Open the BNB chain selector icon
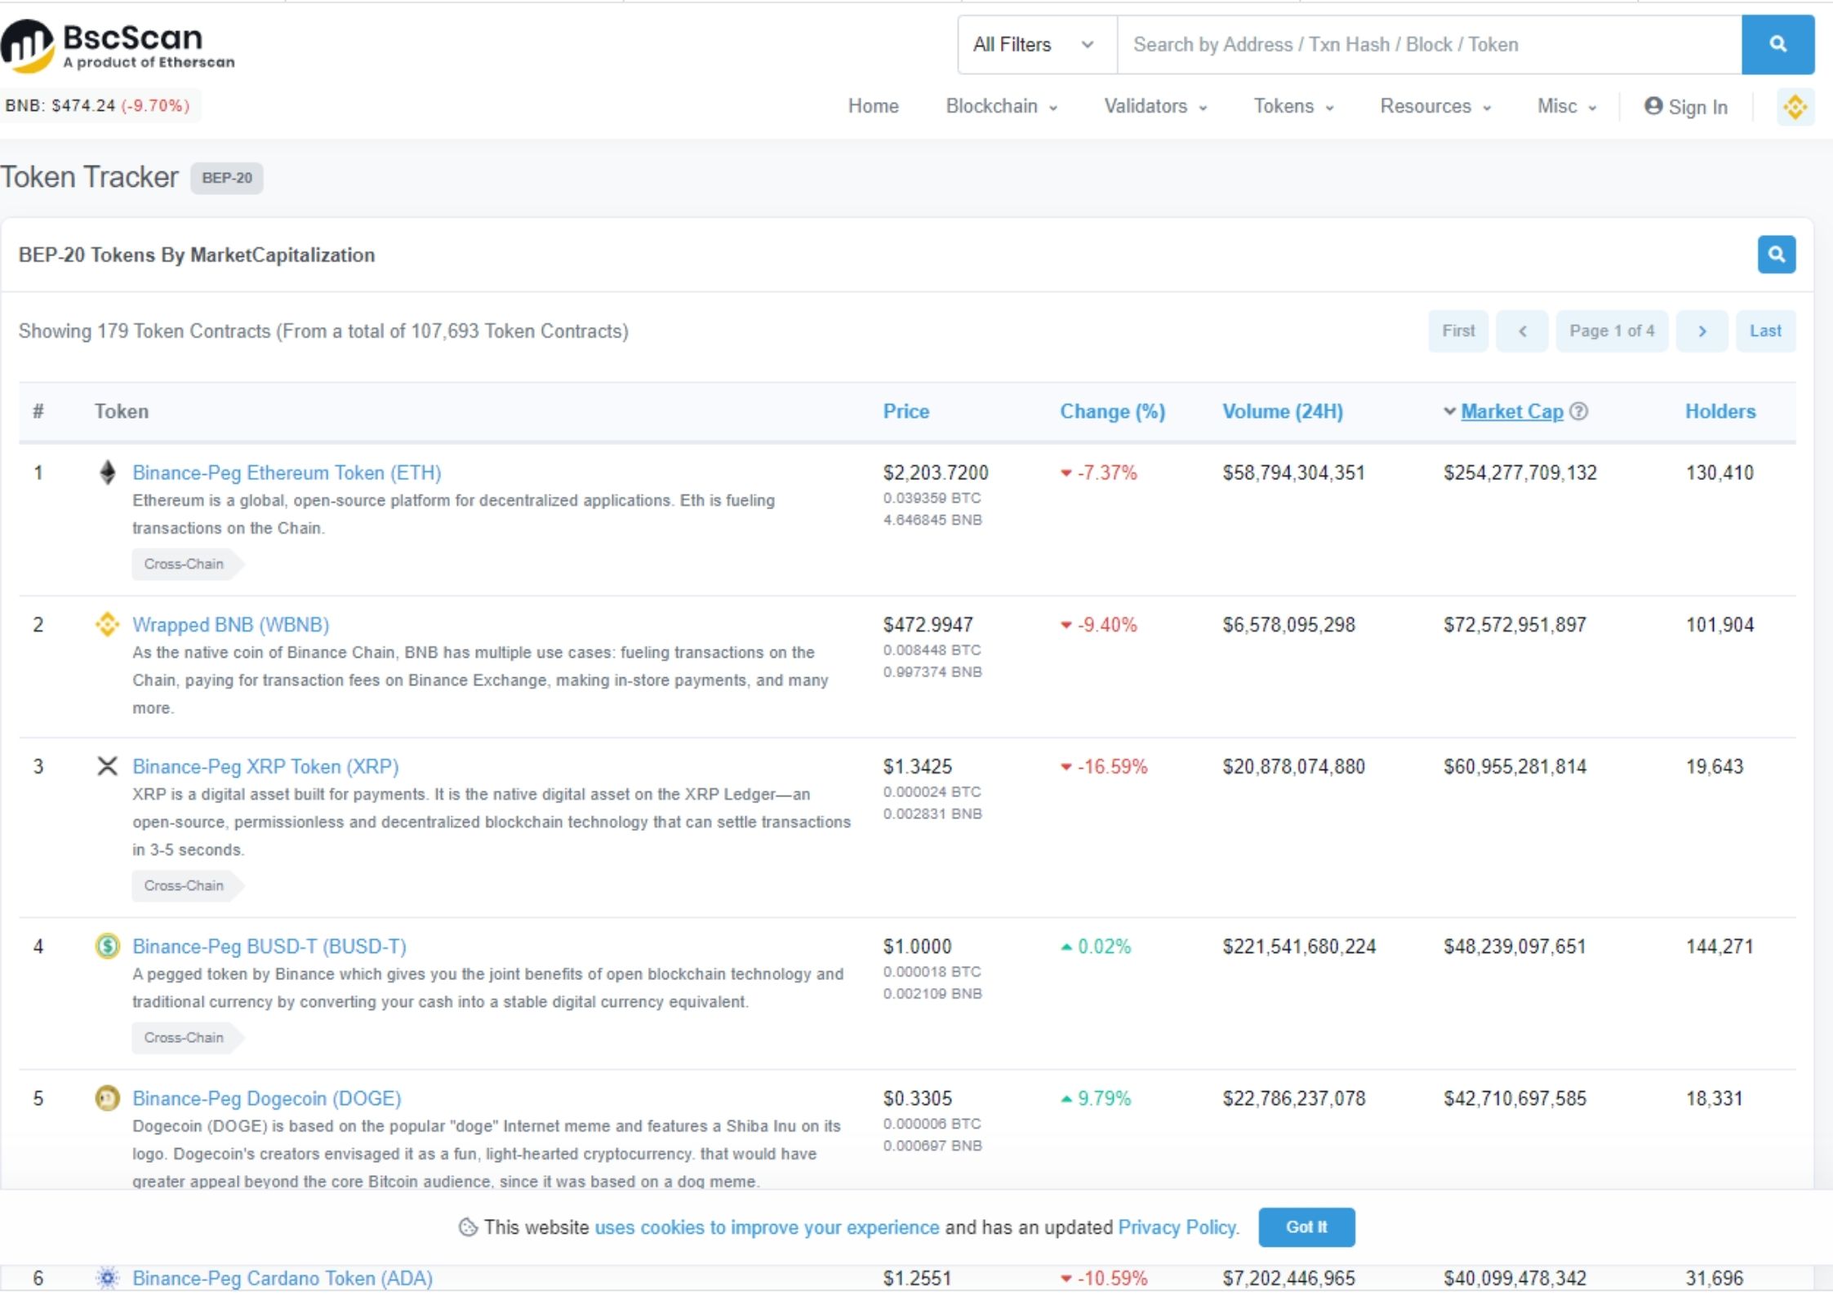 [1795, 107]
